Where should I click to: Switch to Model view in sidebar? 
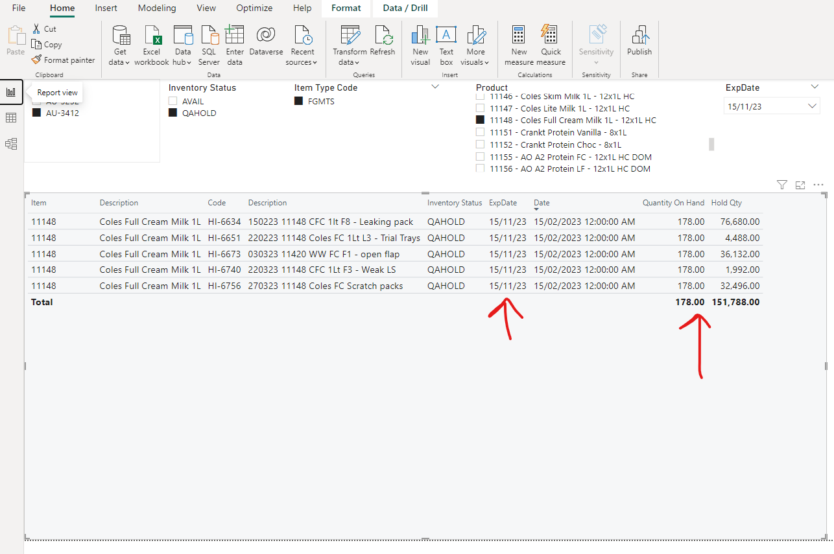(x=11, y=144)
